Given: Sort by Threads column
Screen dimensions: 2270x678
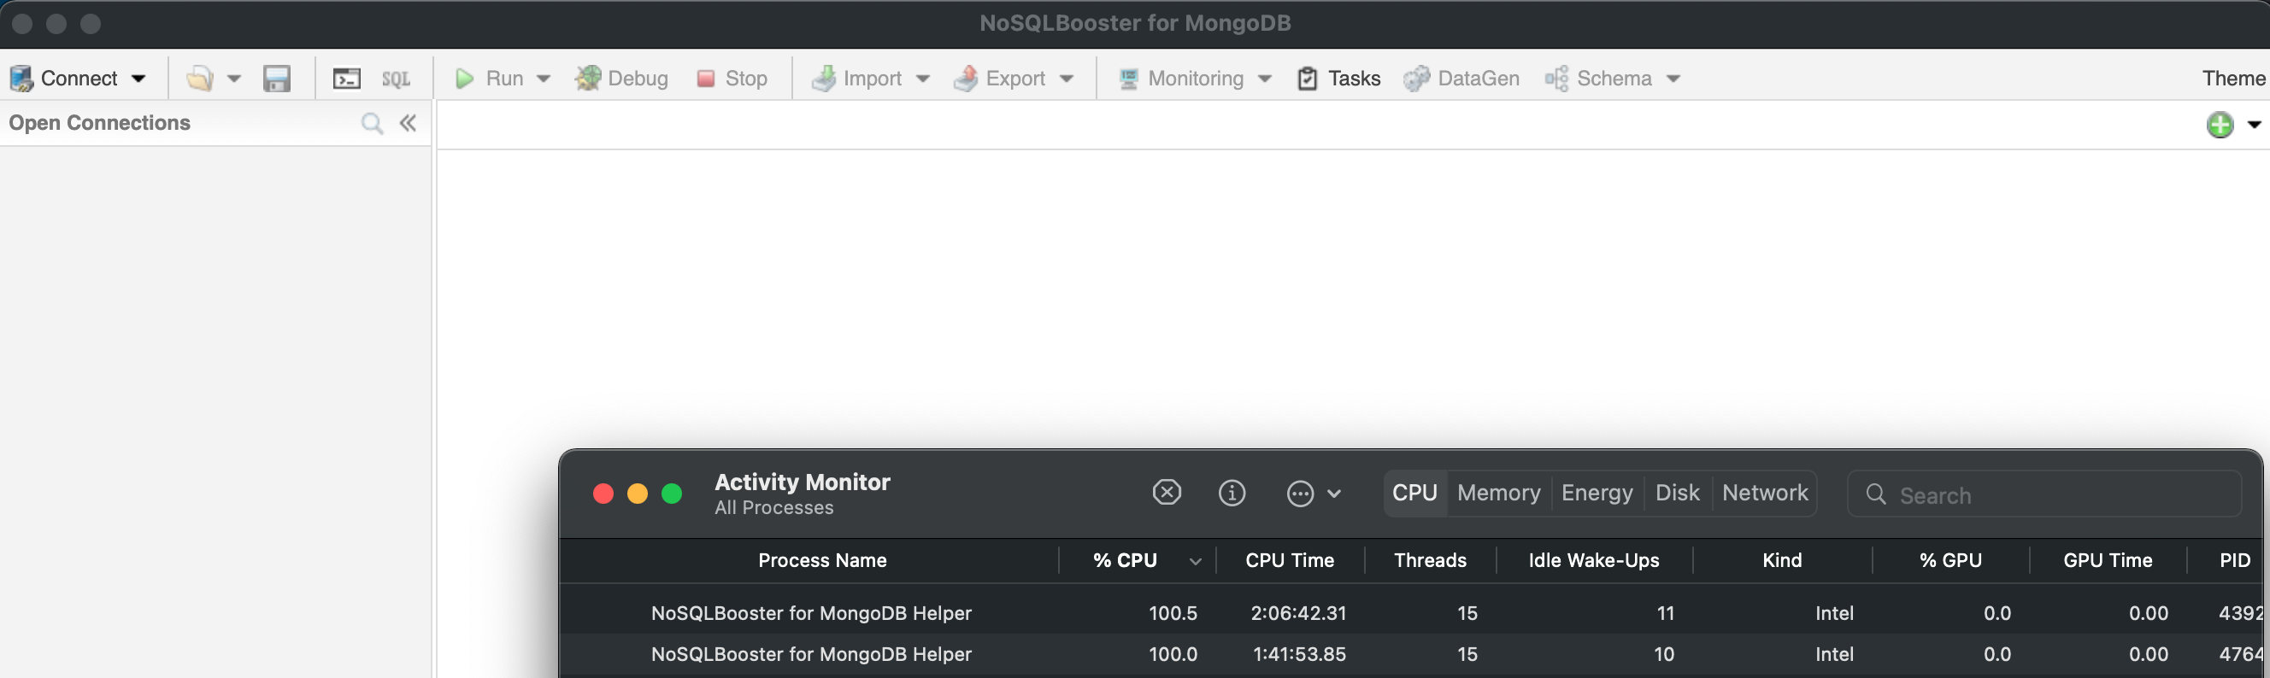Looking at the screenshot, I should click(x=1429, y=560).
